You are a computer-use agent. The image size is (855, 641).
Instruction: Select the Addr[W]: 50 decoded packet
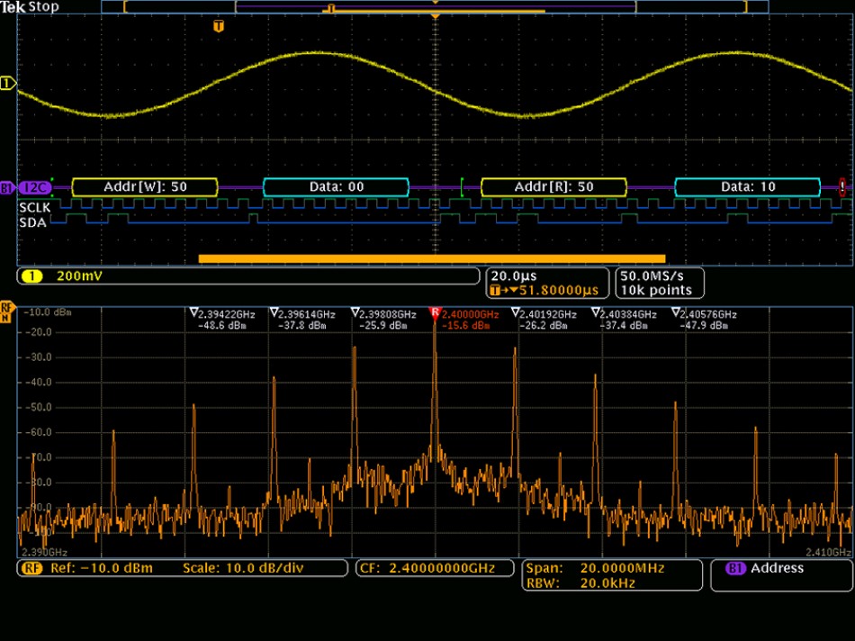(145, 187)
